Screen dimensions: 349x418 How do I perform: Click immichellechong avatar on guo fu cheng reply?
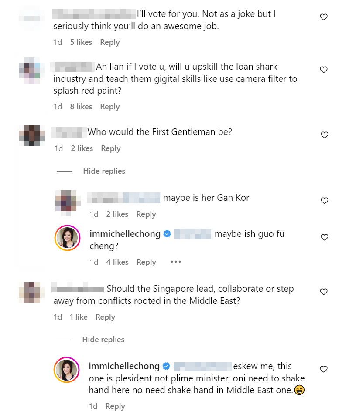[x=67, y=238]
